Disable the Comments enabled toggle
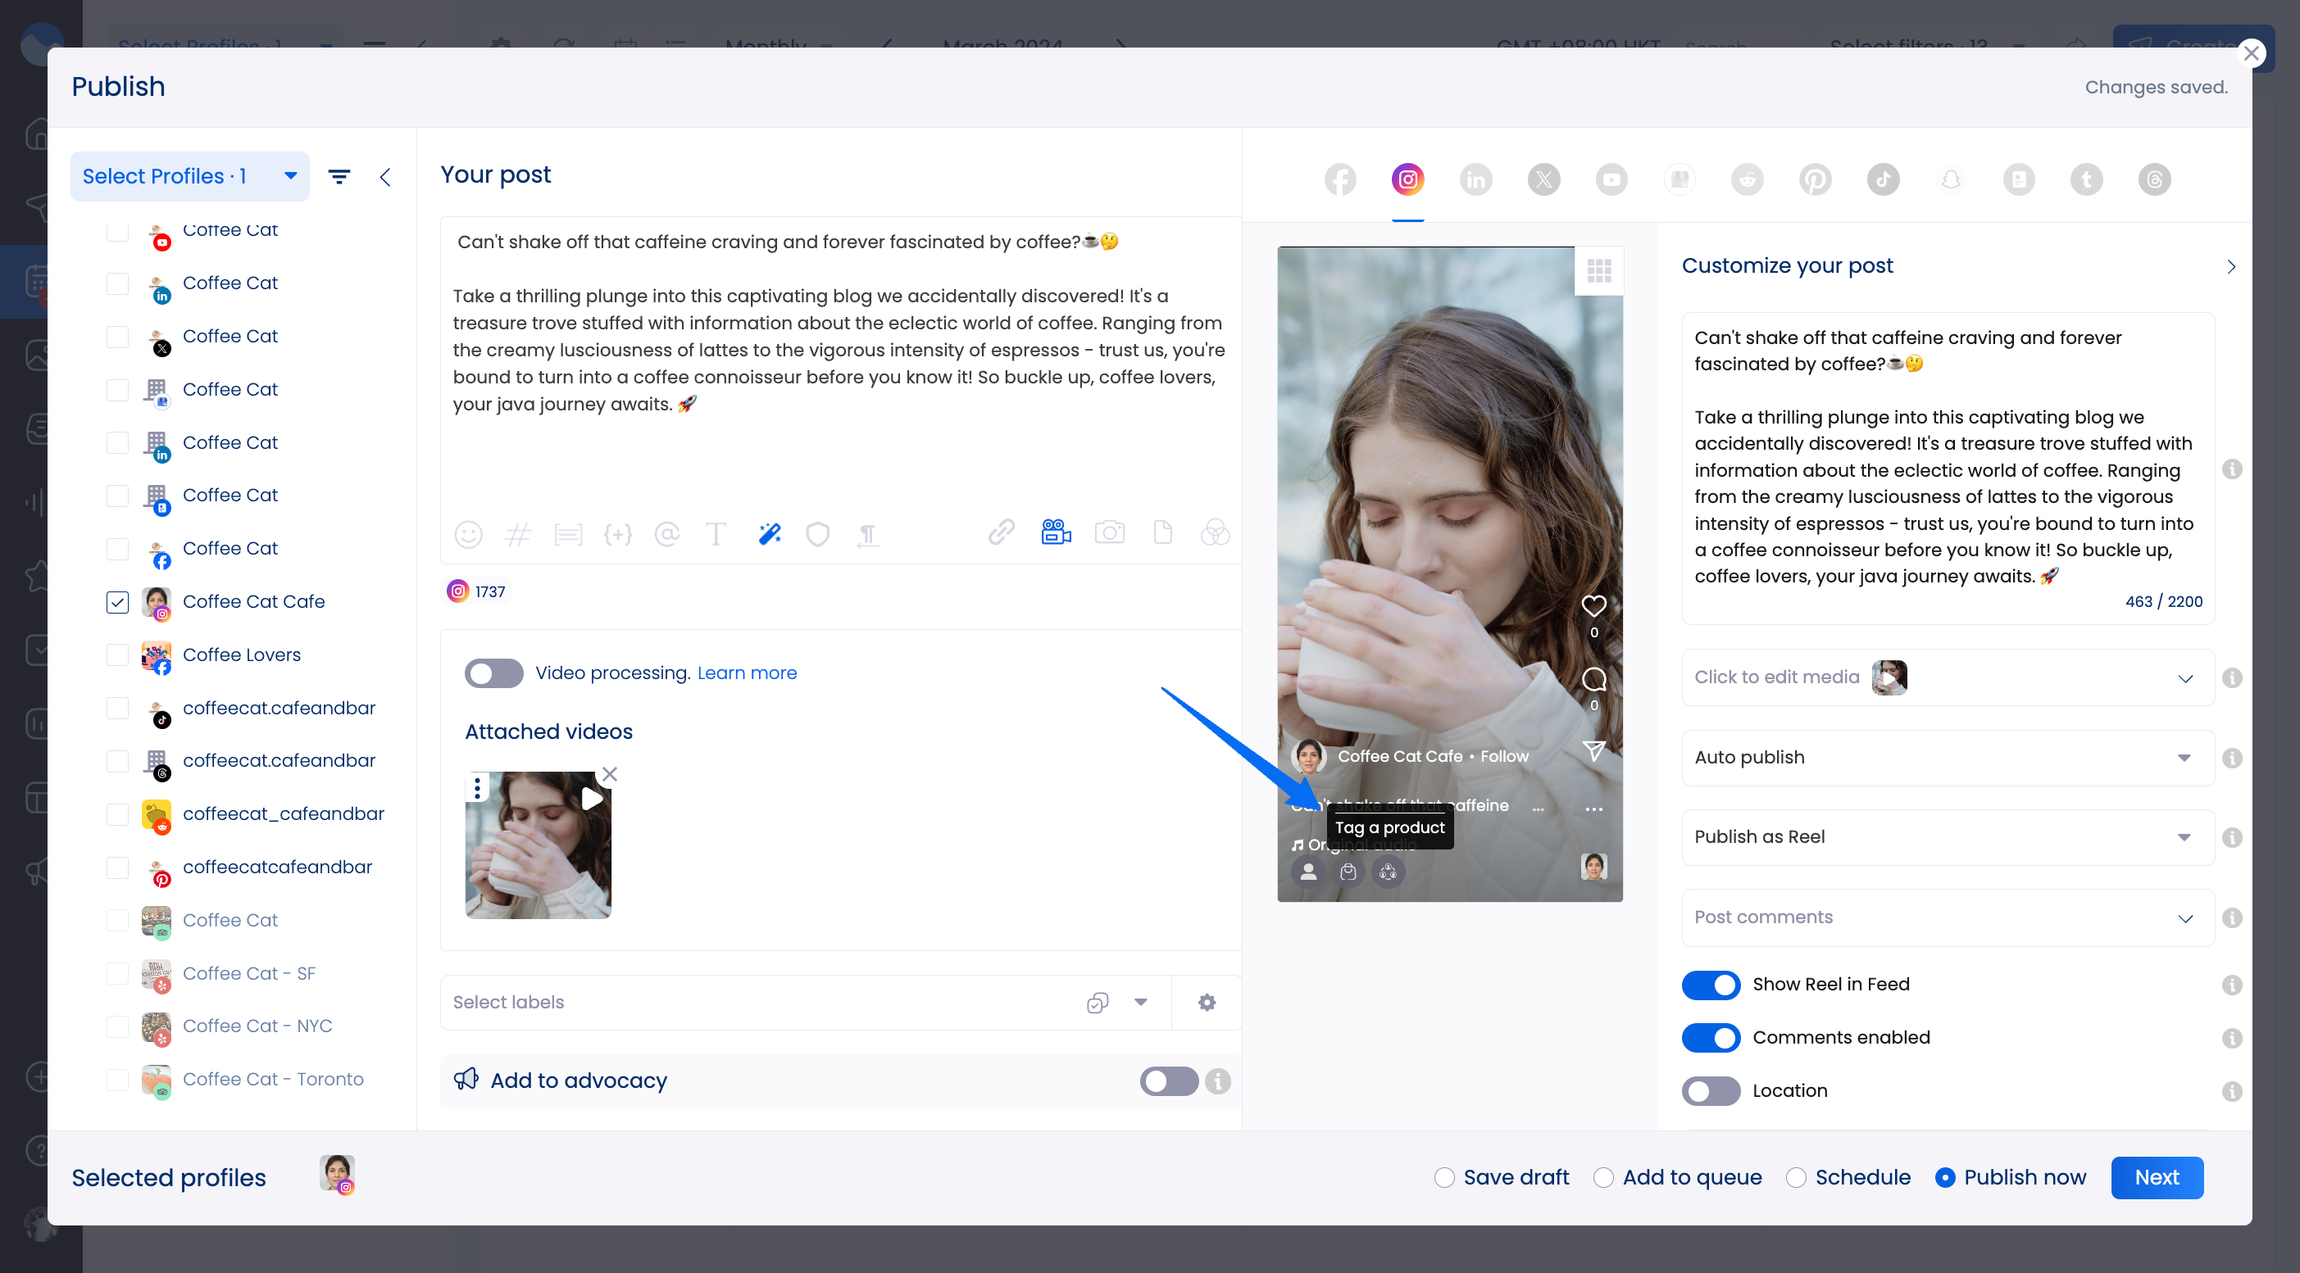 [x=1711, y=1039]
